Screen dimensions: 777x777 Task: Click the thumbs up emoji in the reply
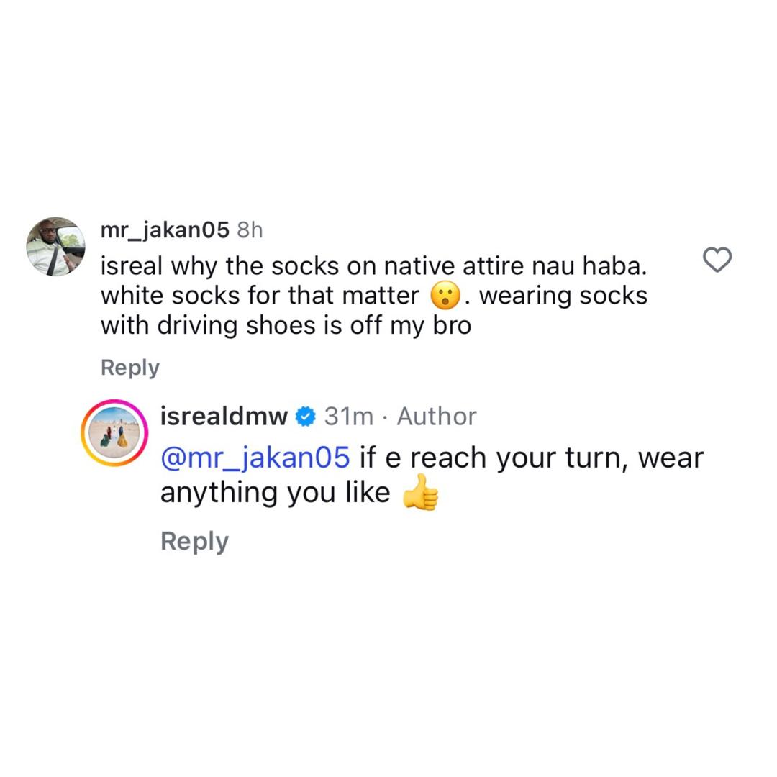pyautogui.click(x=422, y=493)
